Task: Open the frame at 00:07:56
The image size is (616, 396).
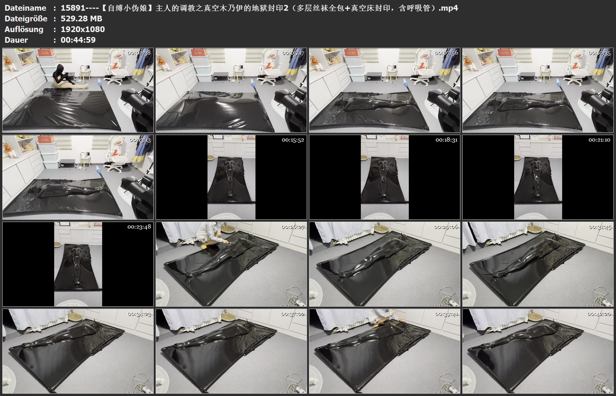Action: pyautogui.click(x=384, y=90)
